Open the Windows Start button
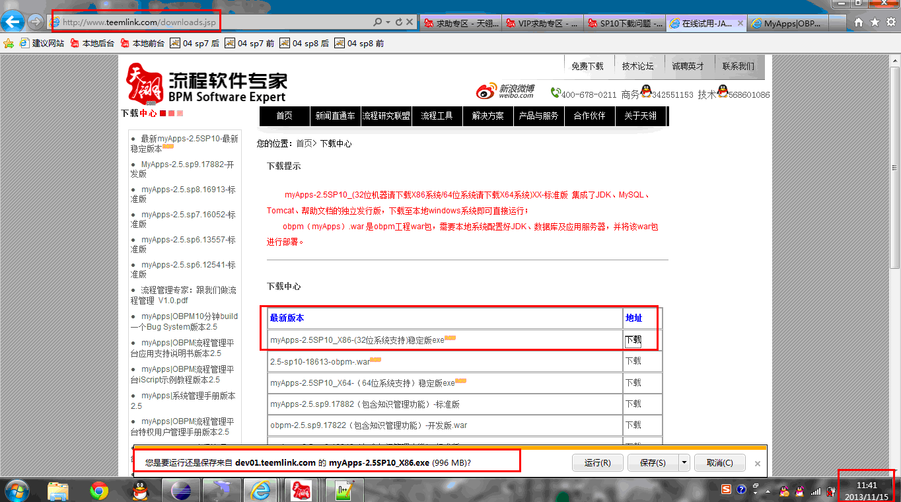Viewport: 901px width, 502px height. 17,490
